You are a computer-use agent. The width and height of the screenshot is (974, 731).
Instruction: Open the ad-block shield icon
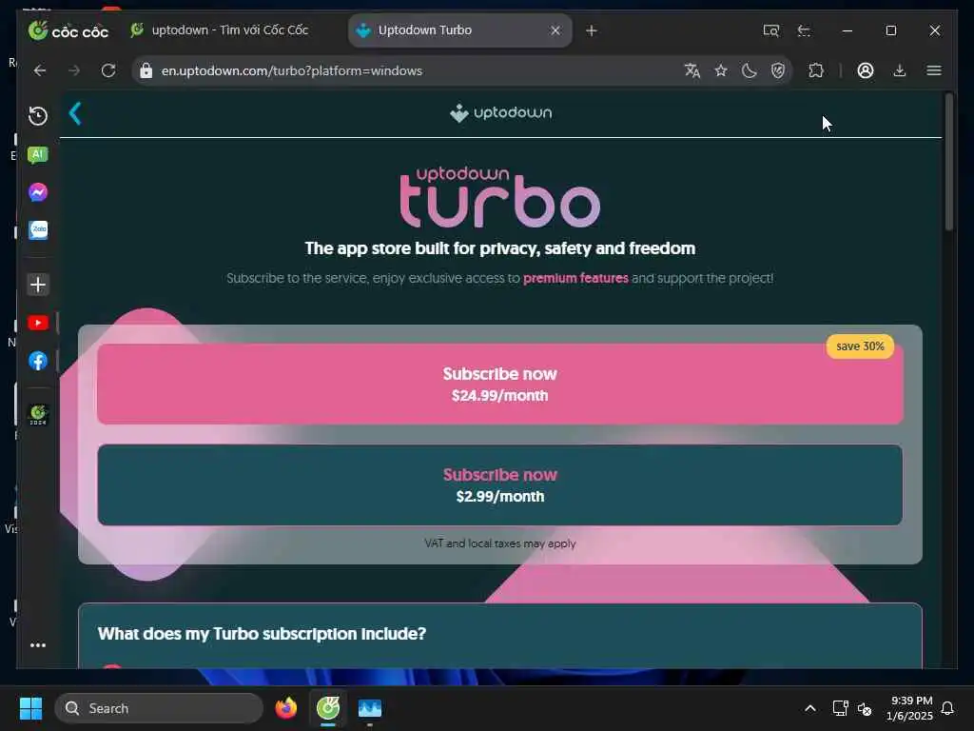(x=778, y=70)
